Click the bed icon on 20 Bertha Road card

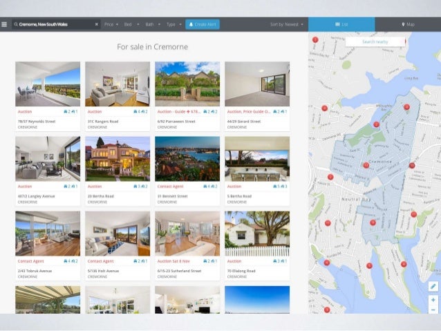click(135, 187)
